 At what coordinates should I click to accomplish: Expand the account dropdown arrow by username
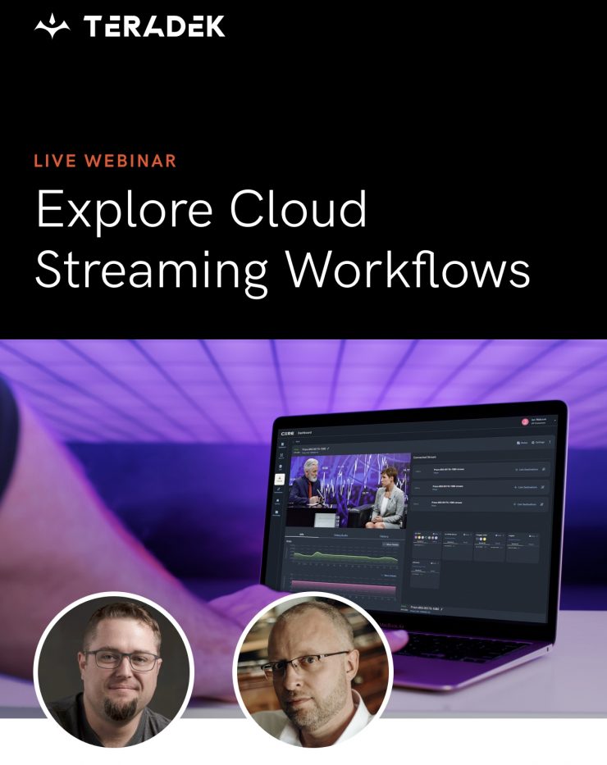(555, 420)
